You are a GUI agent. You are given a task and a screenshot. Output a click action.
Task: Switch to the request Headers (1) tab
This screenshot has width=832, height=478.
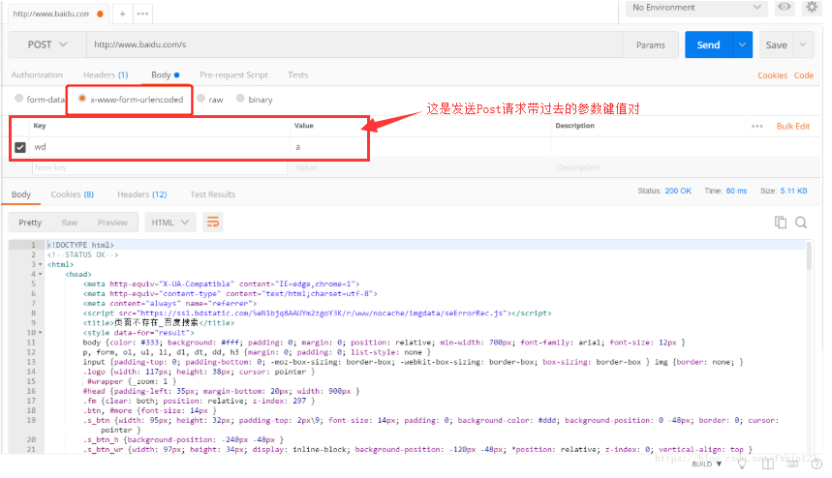click(x=106, y=75)
